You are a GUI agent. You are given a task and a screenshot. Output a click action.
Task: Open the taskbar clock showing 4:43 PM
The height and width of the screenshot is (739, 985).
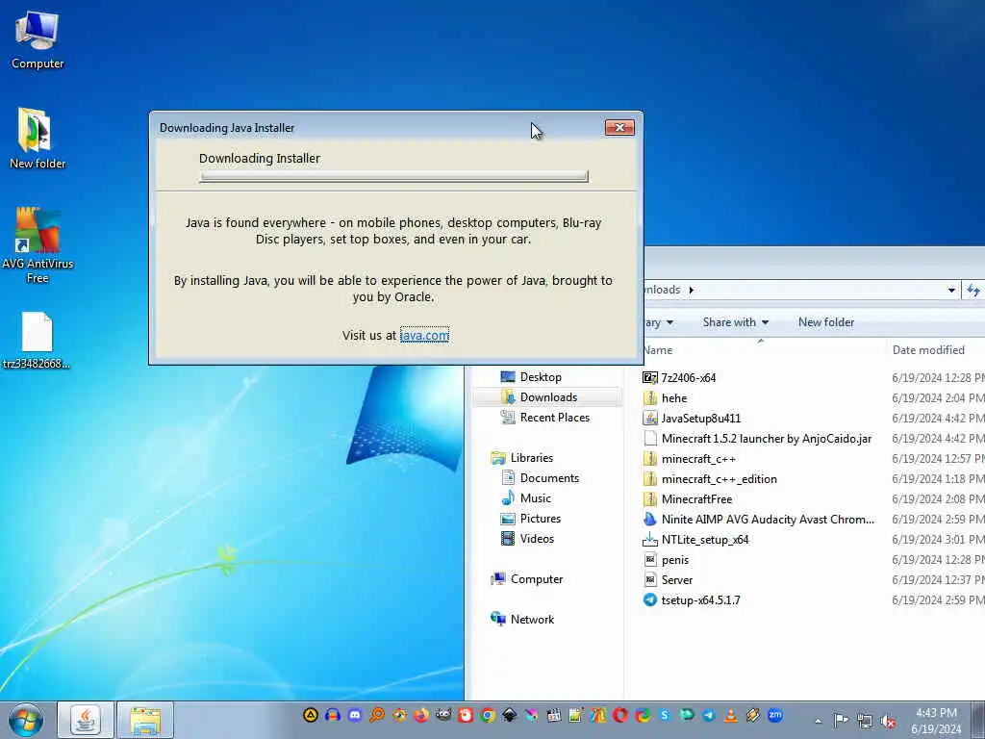point(936,720)
